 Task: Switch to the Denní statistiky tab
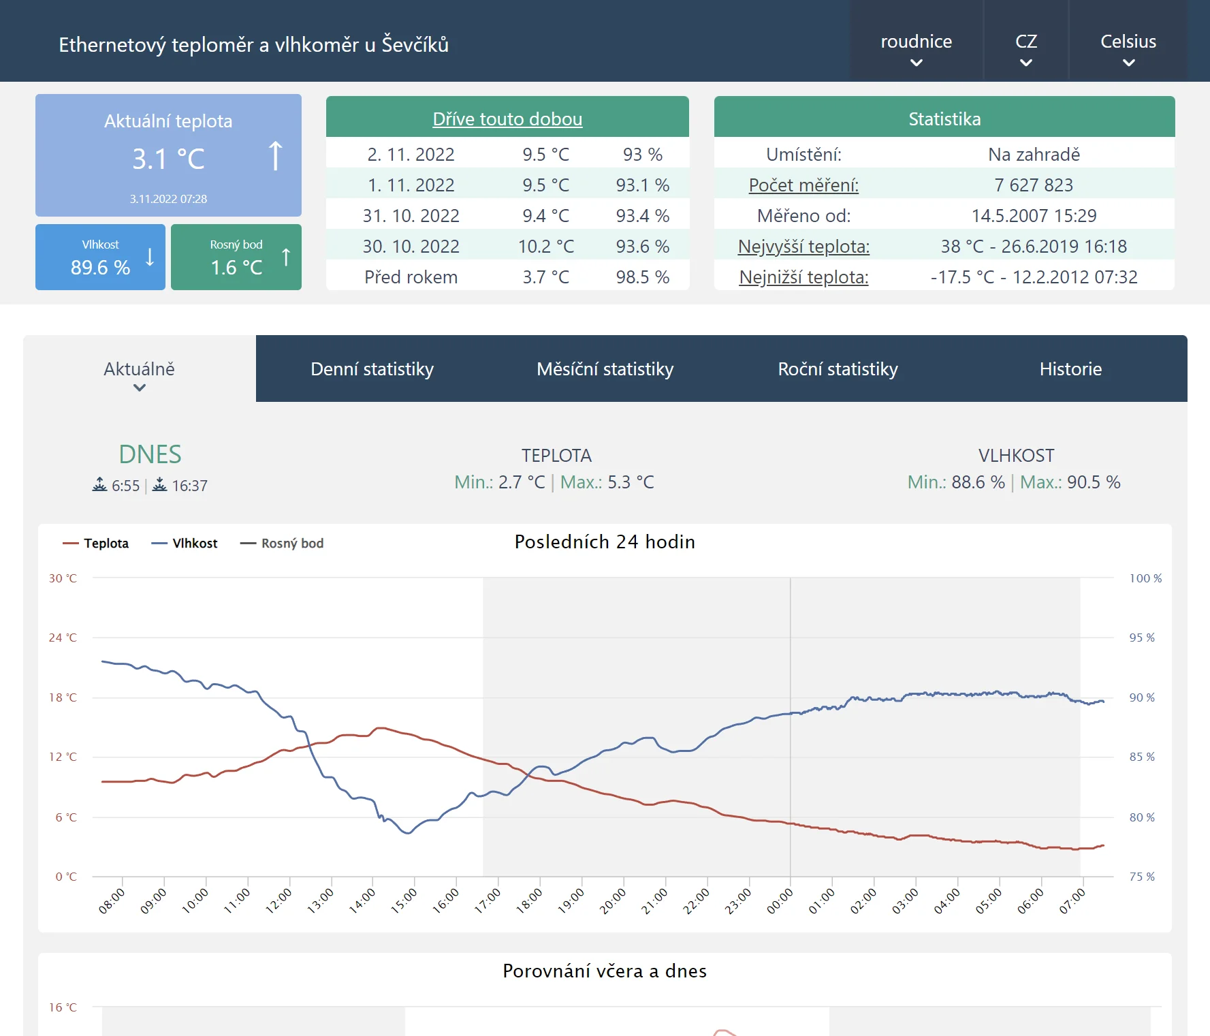click(372, 369)
